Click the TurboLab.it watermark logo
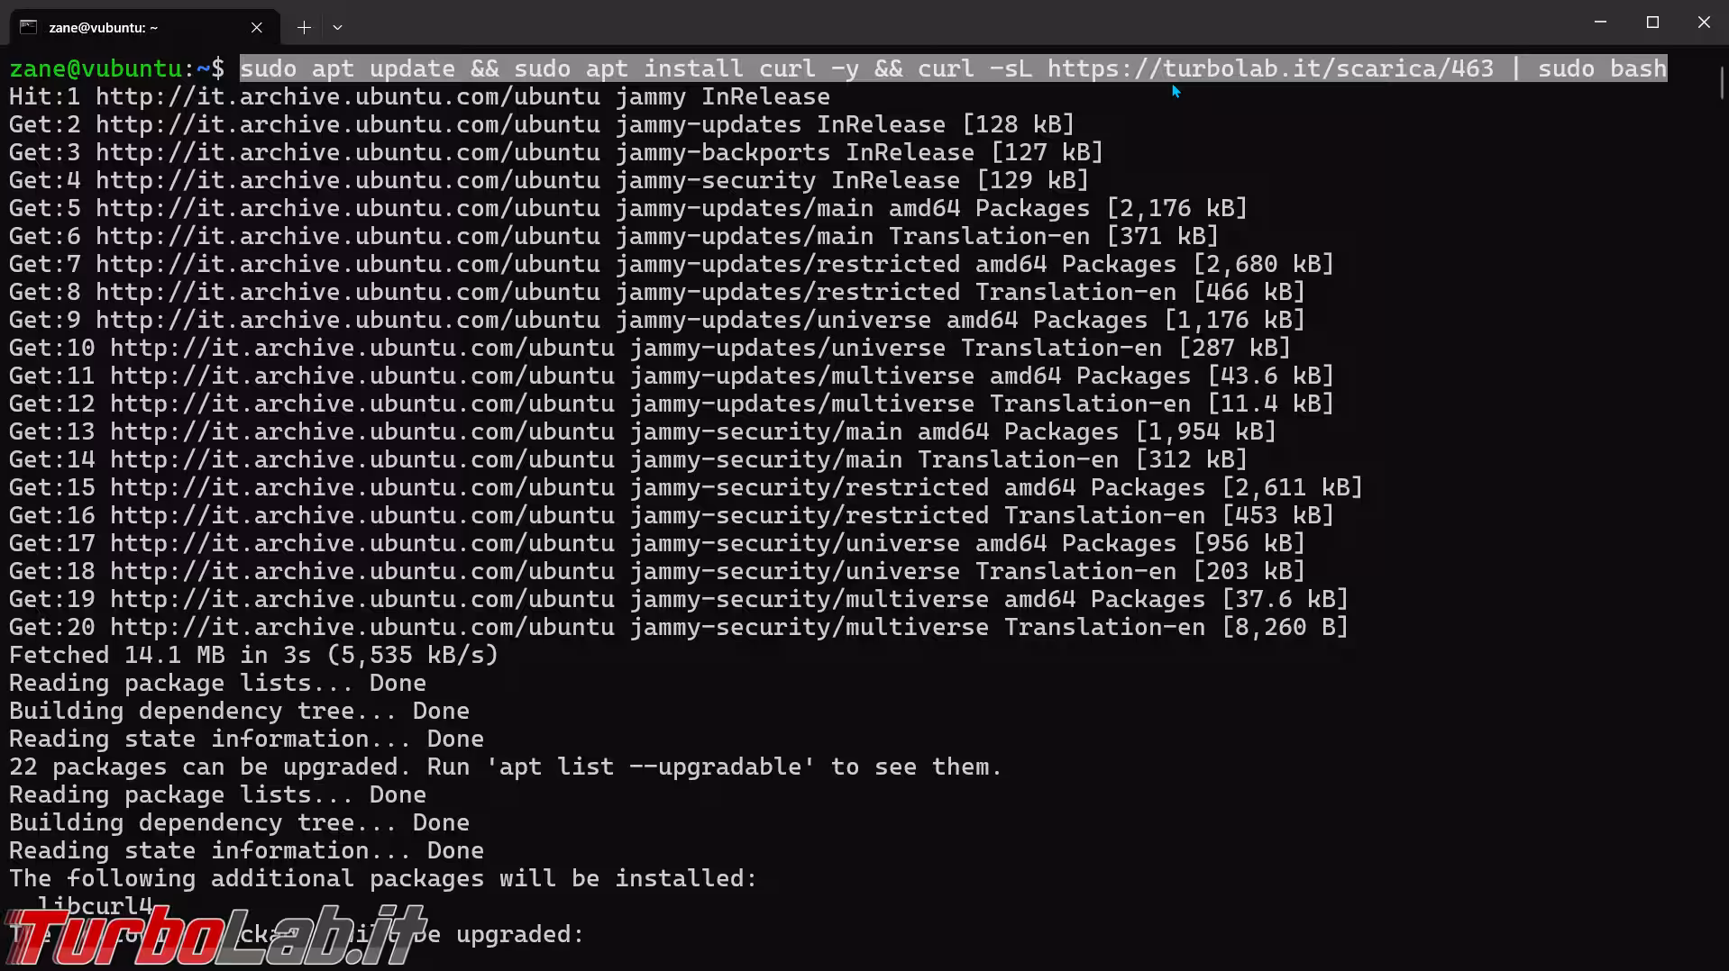The height and width of the screenshot is (971, 1729). click(215, 937)
